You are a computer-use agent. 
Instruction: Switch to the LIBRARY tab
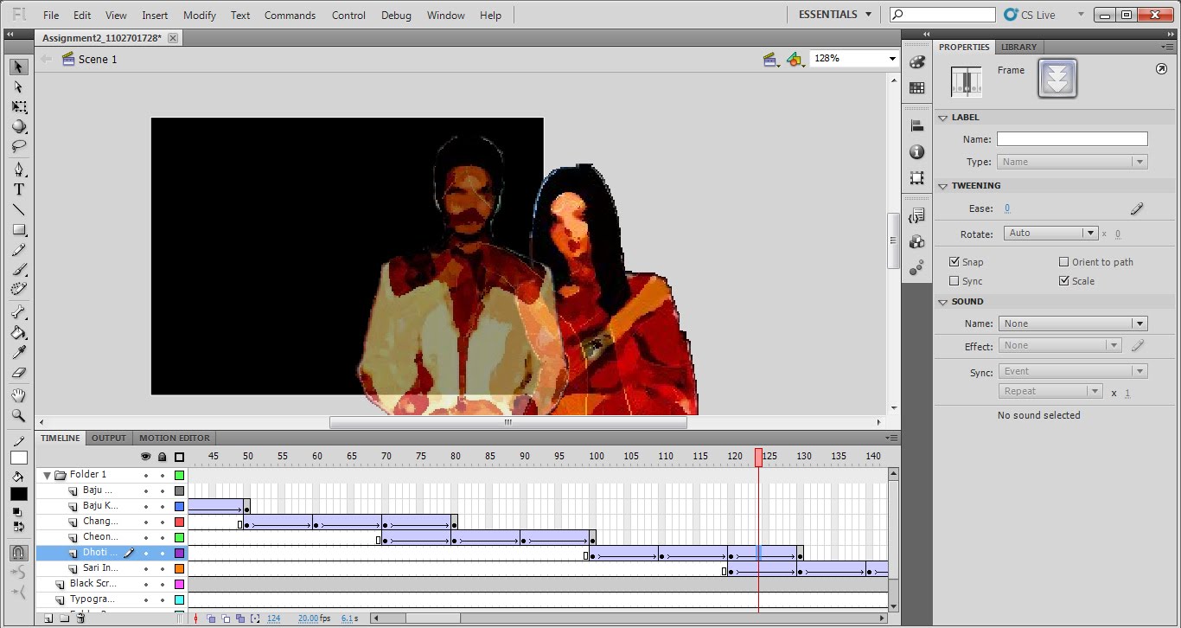tap(1018, 47)
